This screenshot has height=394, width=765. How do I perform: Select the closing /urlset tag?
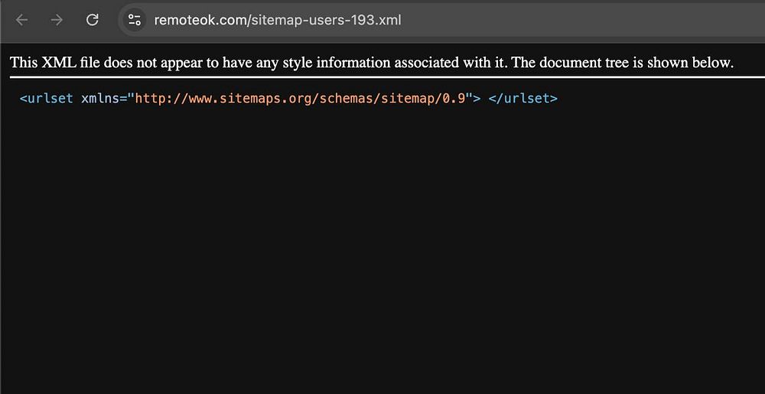[522, 99]
